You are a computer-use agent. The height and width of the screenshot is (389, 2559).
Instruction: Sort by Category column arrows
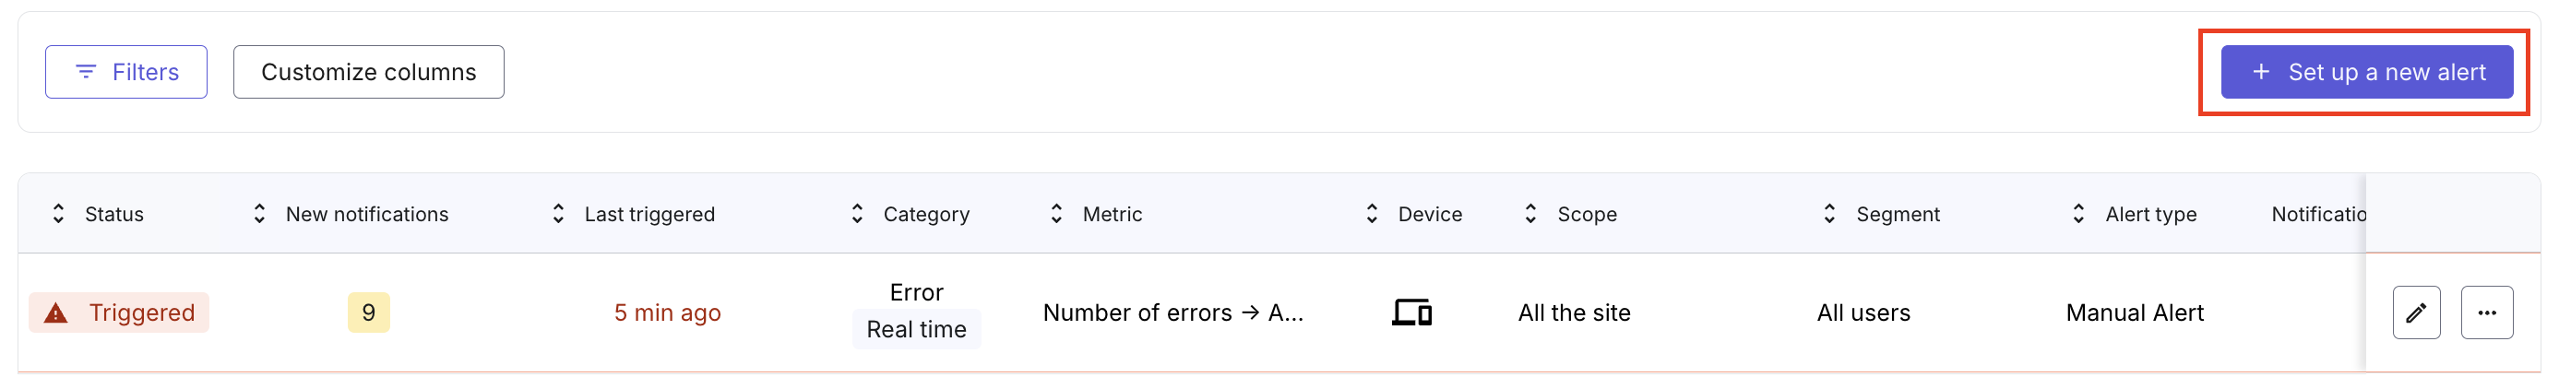click(857, 213)
